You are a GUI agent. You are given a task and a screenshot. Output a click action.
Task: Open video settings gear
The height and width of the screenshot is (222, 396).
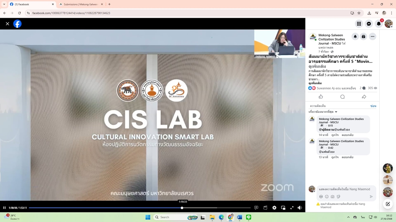(x=274, y=208)
